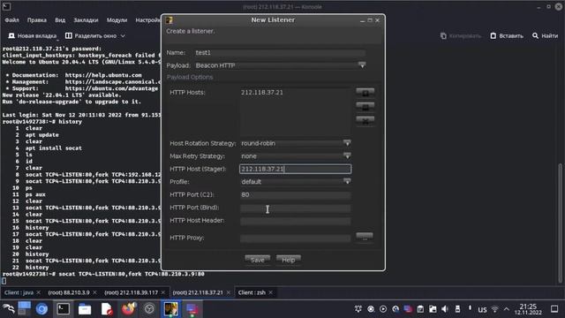Screen dimensions: 565x318
Task: Open the Файл menu in Konsole
Action: 11,20
